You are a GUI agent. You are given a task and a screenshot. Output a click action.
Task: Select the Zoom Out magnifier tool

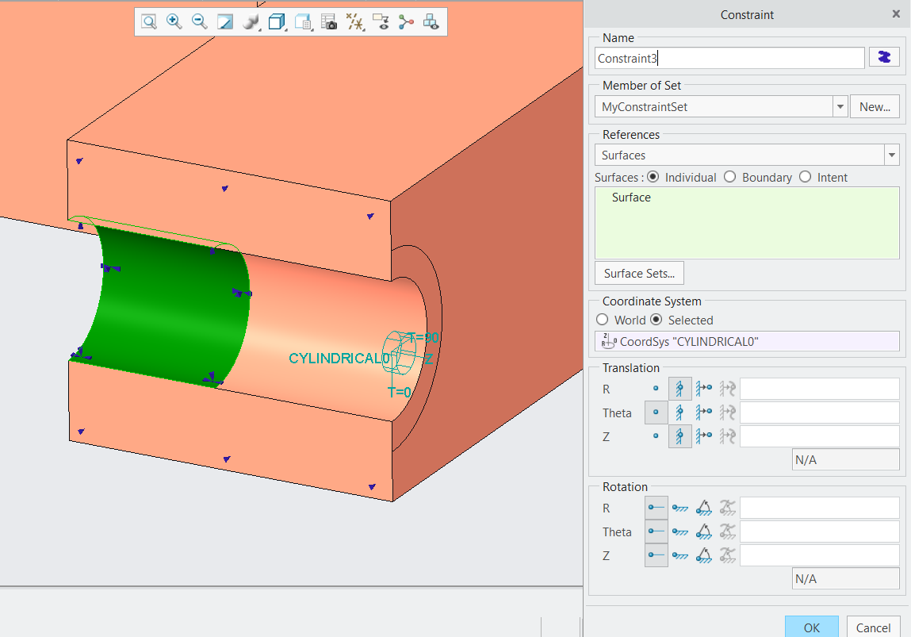199,21
